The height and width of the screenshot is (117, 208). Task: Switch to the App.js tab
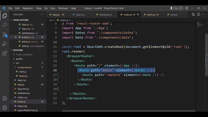click(x=57, y=15)
